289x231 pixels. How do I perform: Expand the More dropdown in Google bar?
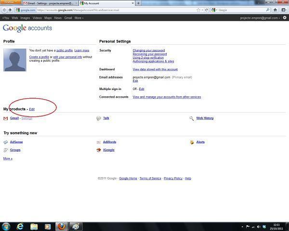click(x=79, y=18)
